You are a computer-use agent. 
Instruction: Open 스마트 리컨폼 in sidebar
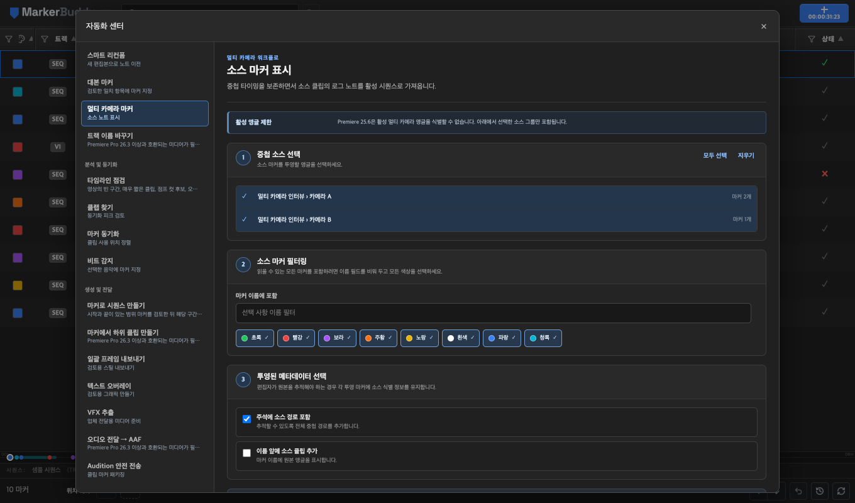pos(145,59)
